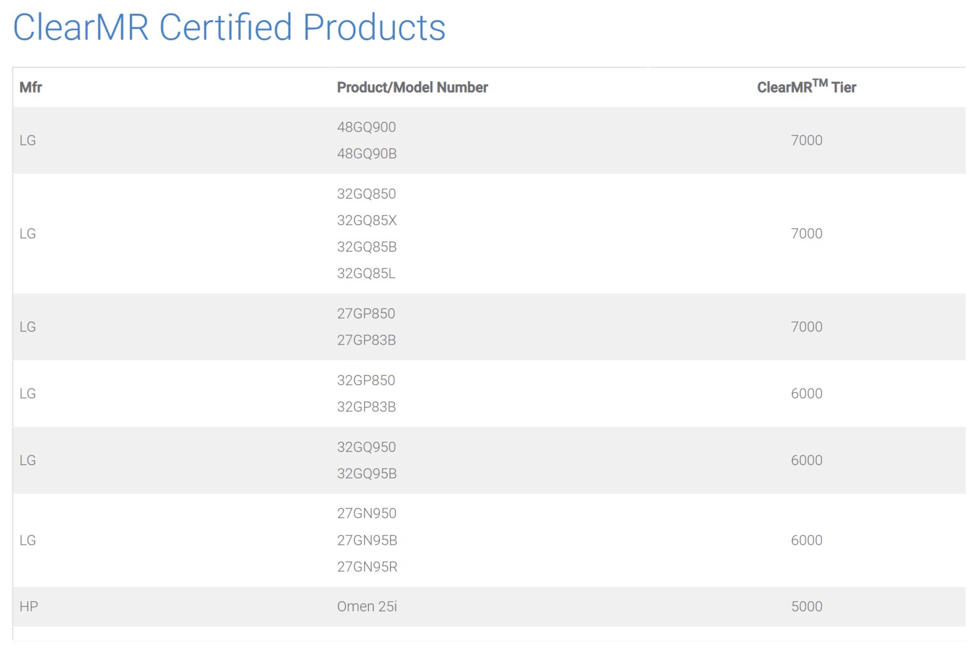Select model 48GQ900
Viewport: 973px width, 668px height.
[366, 127]
